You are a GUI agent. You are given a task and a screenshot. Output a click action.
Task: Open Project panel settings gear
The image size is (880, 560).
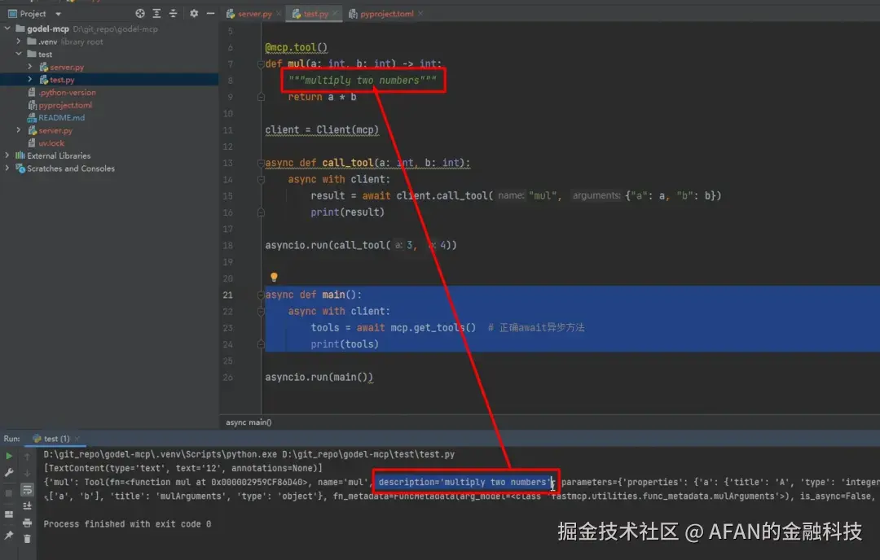194,14
